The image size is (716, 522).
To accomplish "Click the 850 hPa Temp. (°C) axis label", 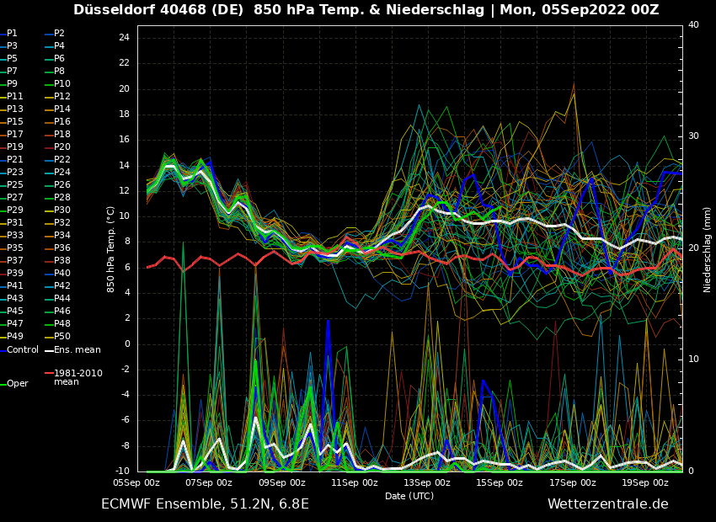I will [x=111, y=249].
